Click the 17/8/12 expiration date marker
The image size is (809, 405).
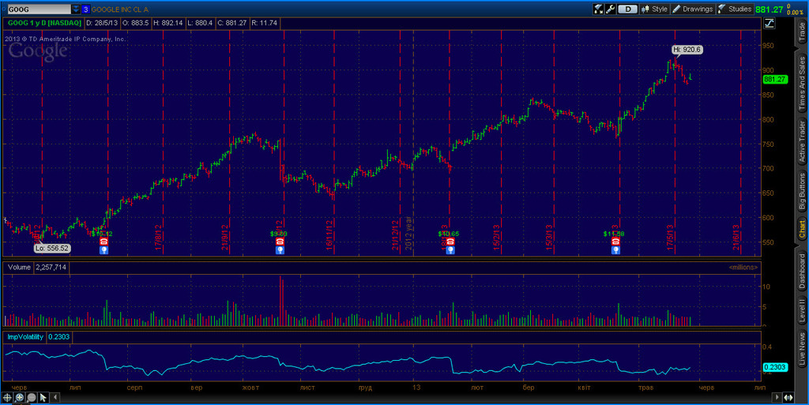click(159, 238)
